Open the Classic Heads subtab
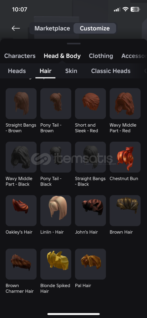Screen dimensions: 147x318 tap(111, 71)
